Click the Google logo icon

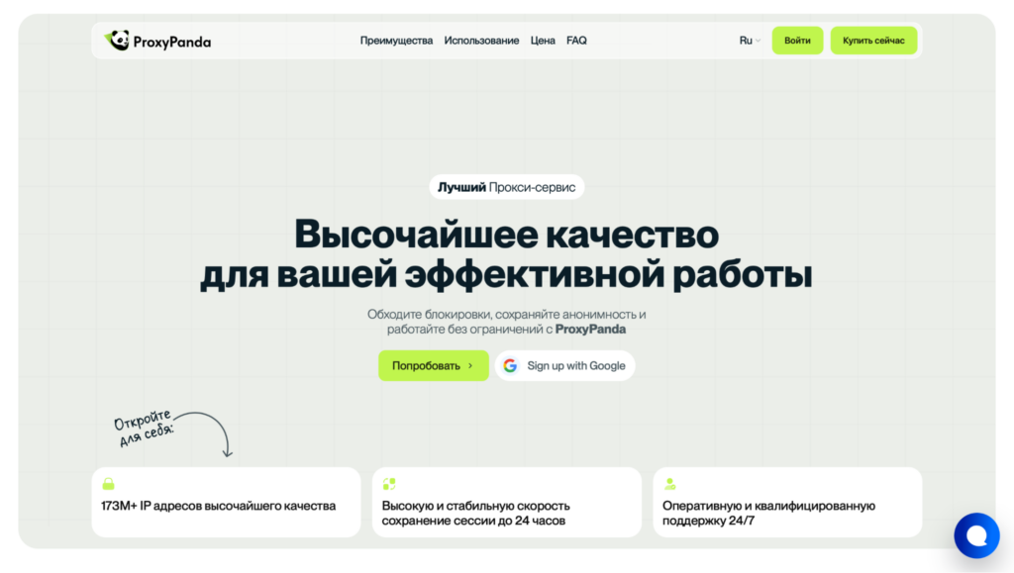coord(510,365)
